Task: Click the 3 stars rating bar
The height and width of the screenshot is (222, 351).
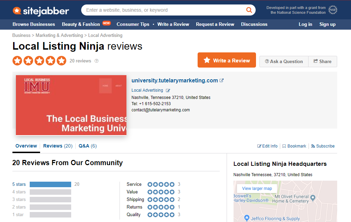Action: tap(50, 200)
